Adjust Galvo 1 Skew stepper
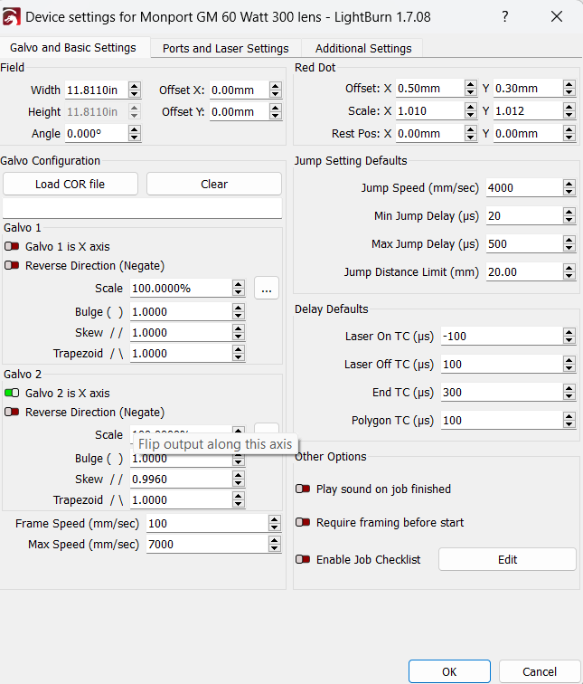Screen dimensions: 583x684 [239, 332]
